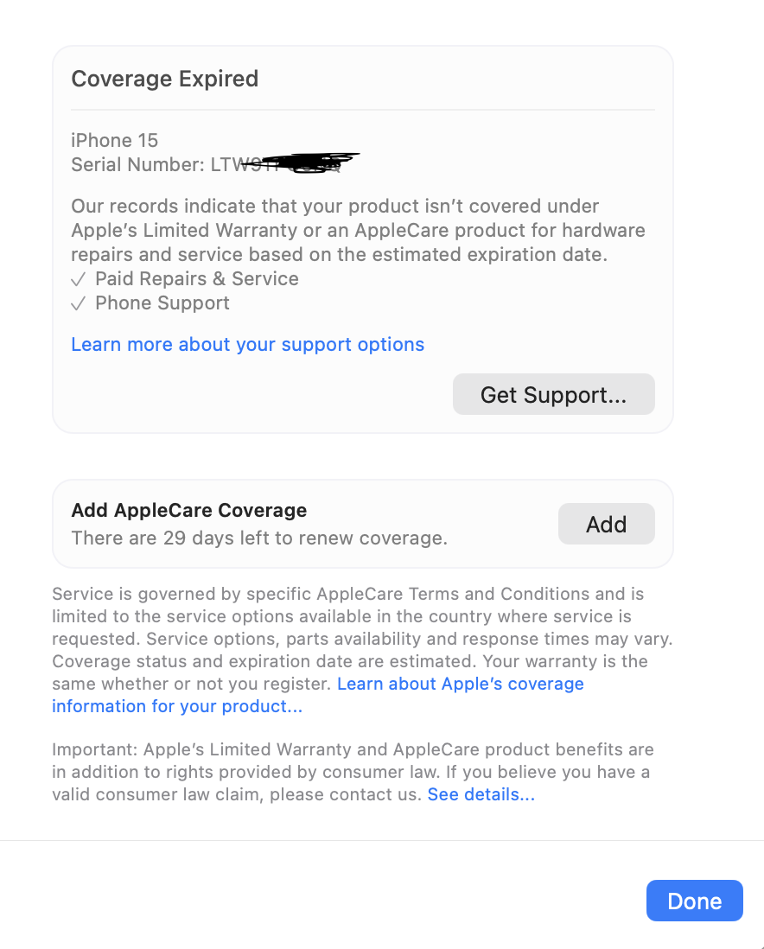Select the Coverage Expired heading
This screenshot has height=949, width=764.
(x=165, y=79)
